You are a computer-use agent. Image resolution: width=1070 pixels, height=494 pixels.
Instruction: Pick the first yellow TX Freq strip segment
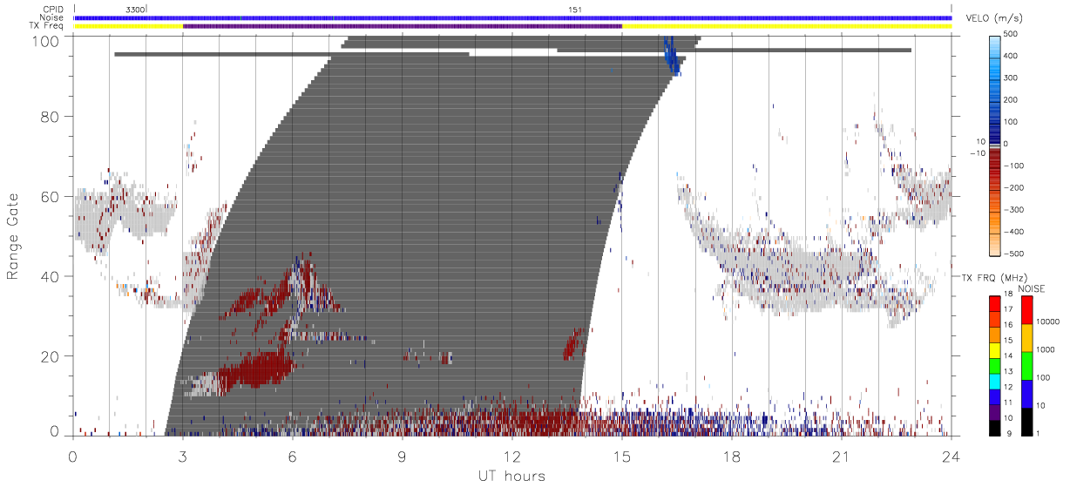(128, 26)
